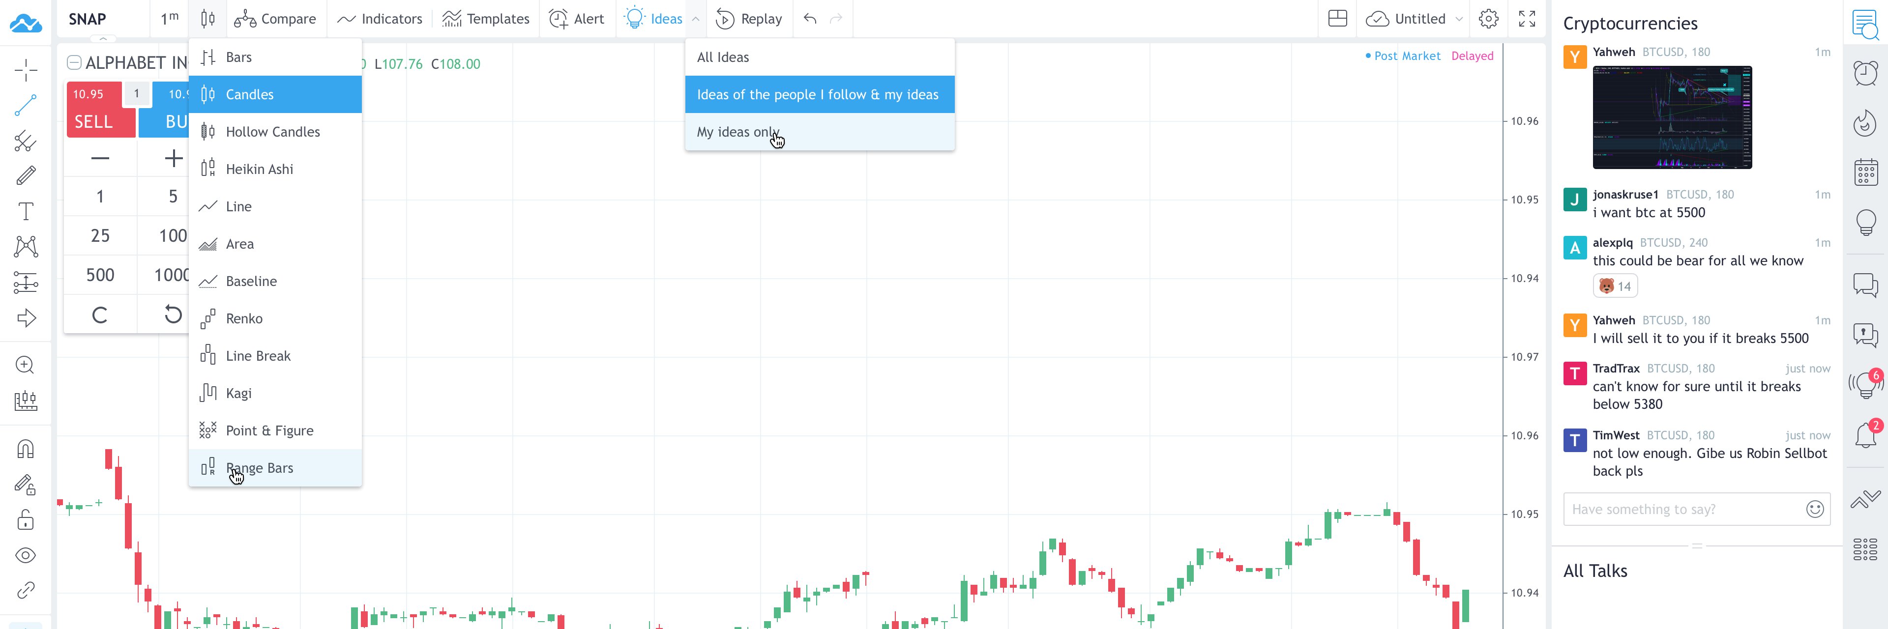Click the C clear quantity button
Viewport: 1888px width, 629px height.
point(100,315)
